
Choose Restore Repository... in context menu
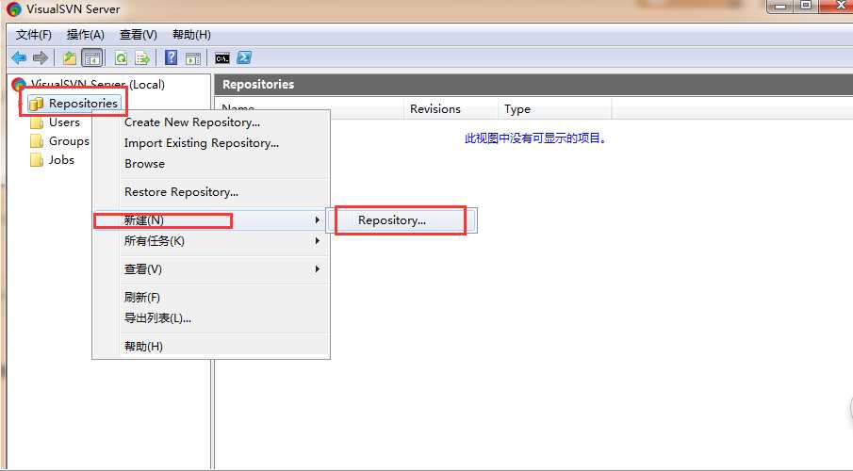(211, 192)
